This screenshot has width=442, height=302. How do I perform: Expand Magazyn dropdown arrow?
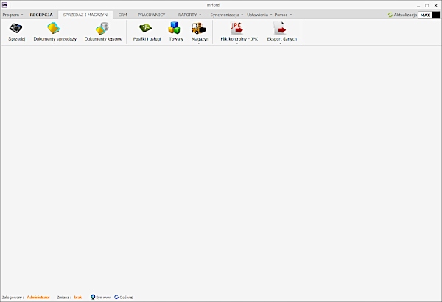[x=199, y=43]
